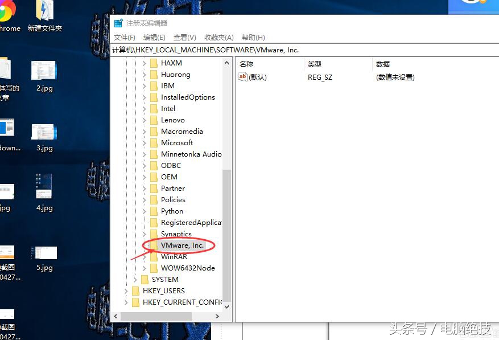The image size is (499, 340).
Task: Click the Registry Editor title bar icon
Action: [x=118, y=23]
